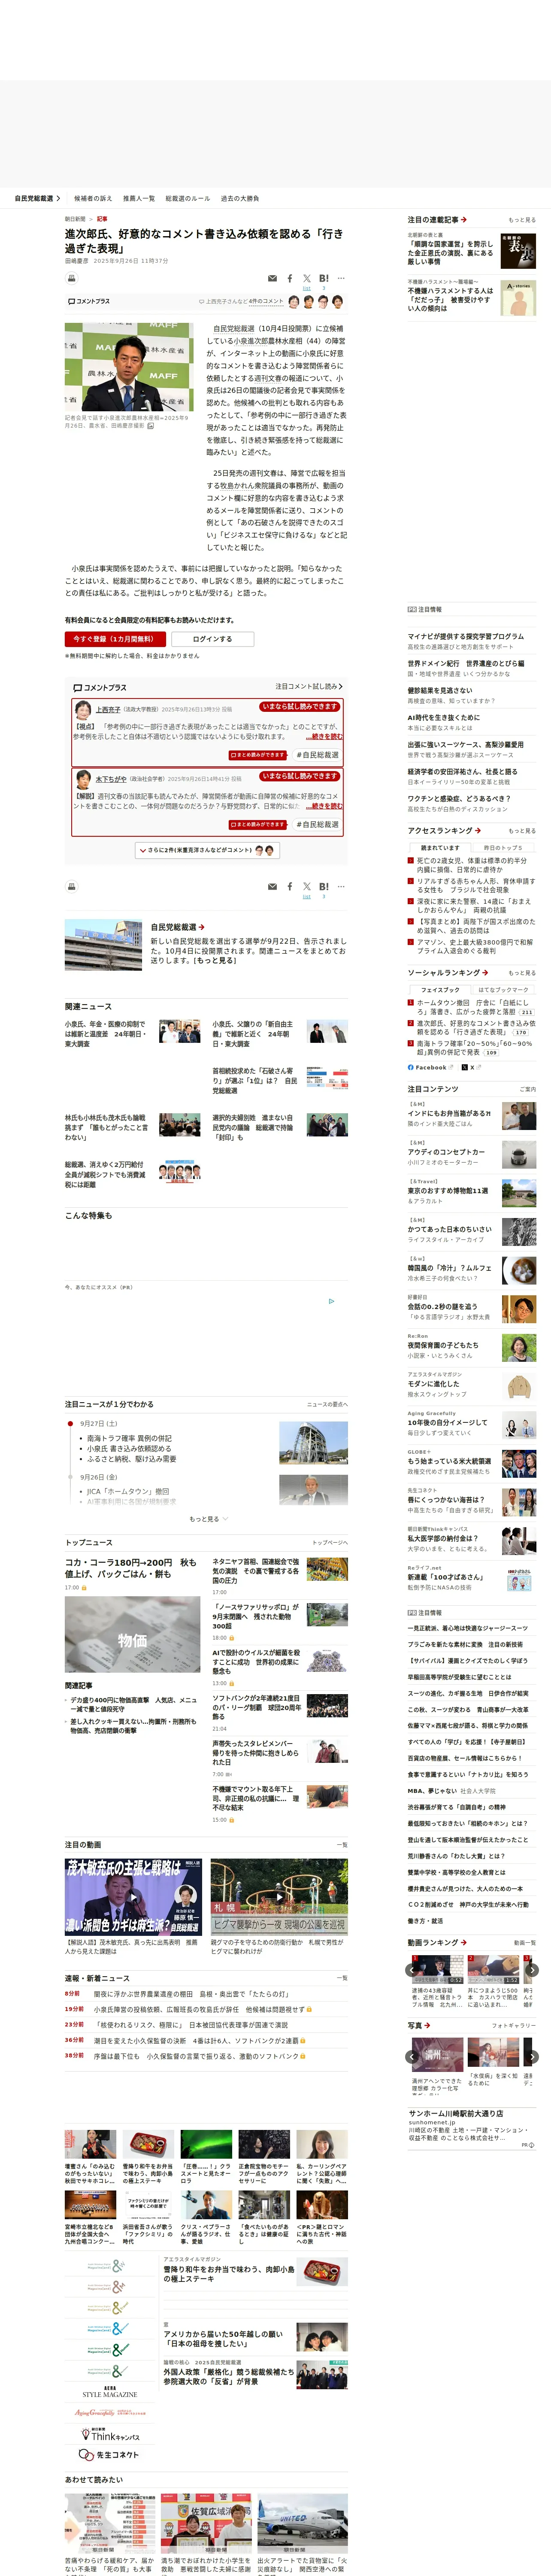The height and width of the screenshot is (2576, 551).
Task: Click the Hatena B! icon below the comment section
Action: tap(324, 886)
